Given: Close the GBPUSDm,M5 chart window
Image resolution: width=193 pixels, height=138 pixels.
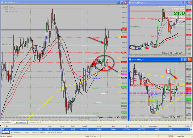Looking at the screenshot, I should pyautogui.click(x=190, y=2).
